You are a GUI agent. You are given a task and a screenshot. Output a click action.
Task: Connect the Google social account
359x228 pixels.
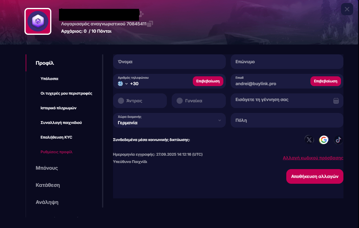point(324,140)
